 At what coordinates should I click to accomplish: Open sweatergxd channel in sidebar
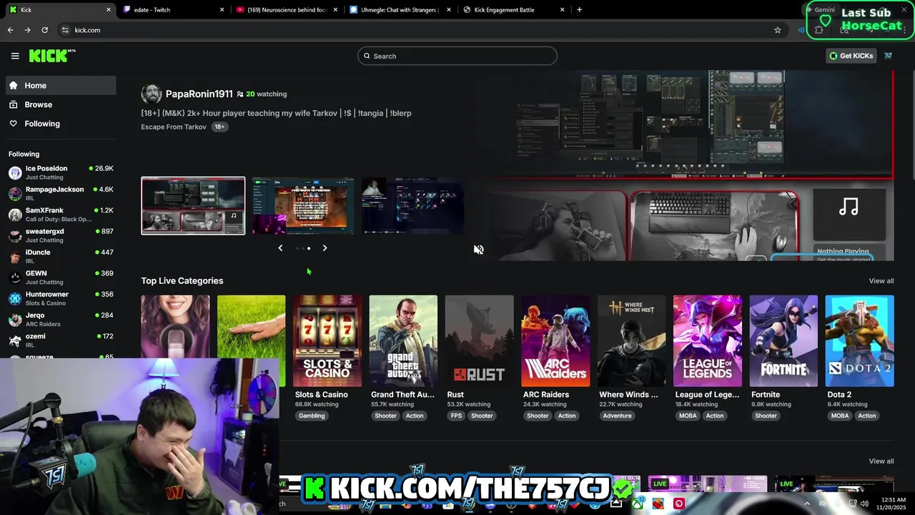[x=61, y=235]
